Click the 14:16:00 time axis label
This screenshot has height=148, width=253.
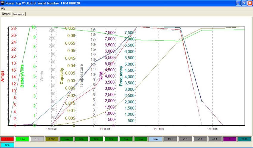point(51,129)
